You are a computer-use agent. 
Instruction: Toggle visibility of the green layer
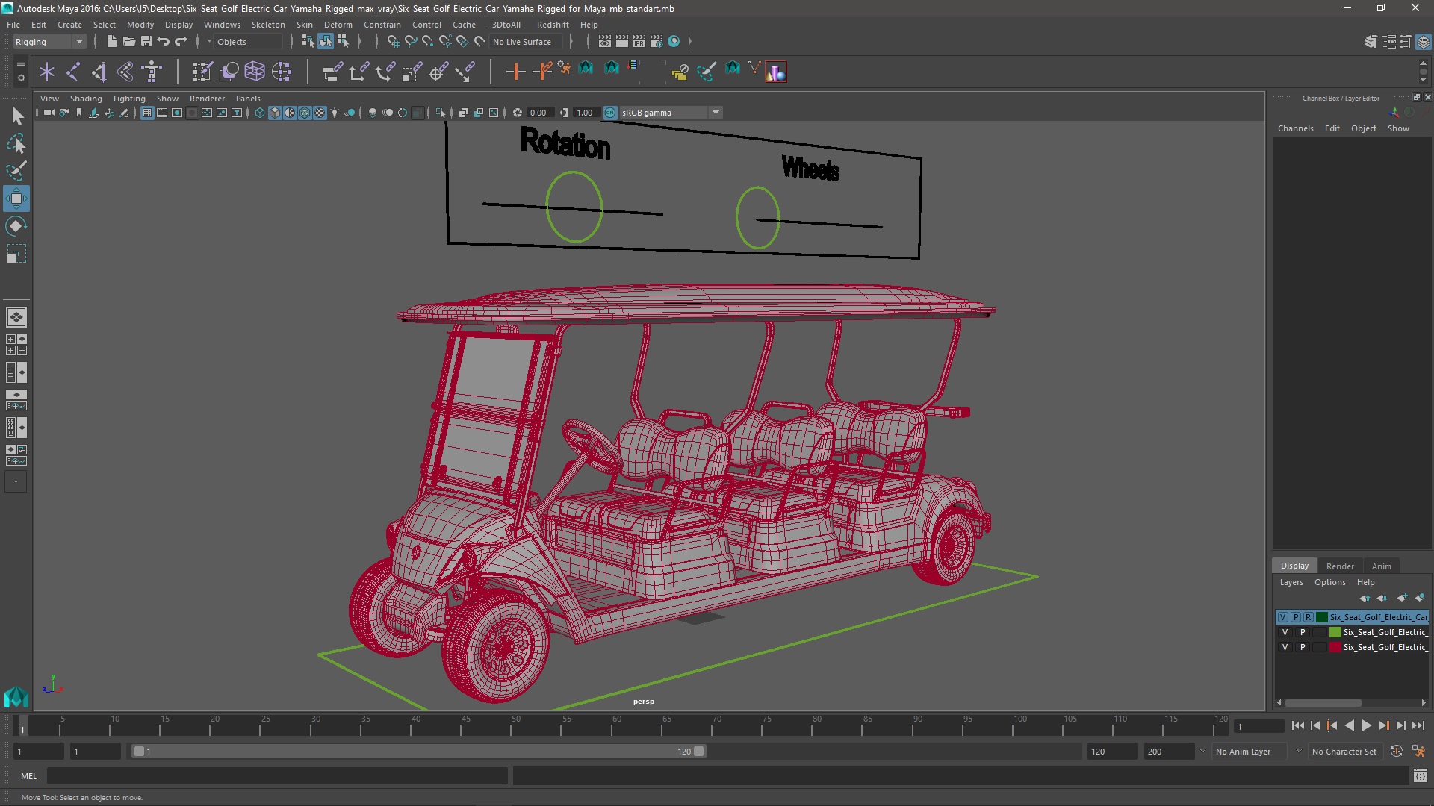tap(1285, 632)
